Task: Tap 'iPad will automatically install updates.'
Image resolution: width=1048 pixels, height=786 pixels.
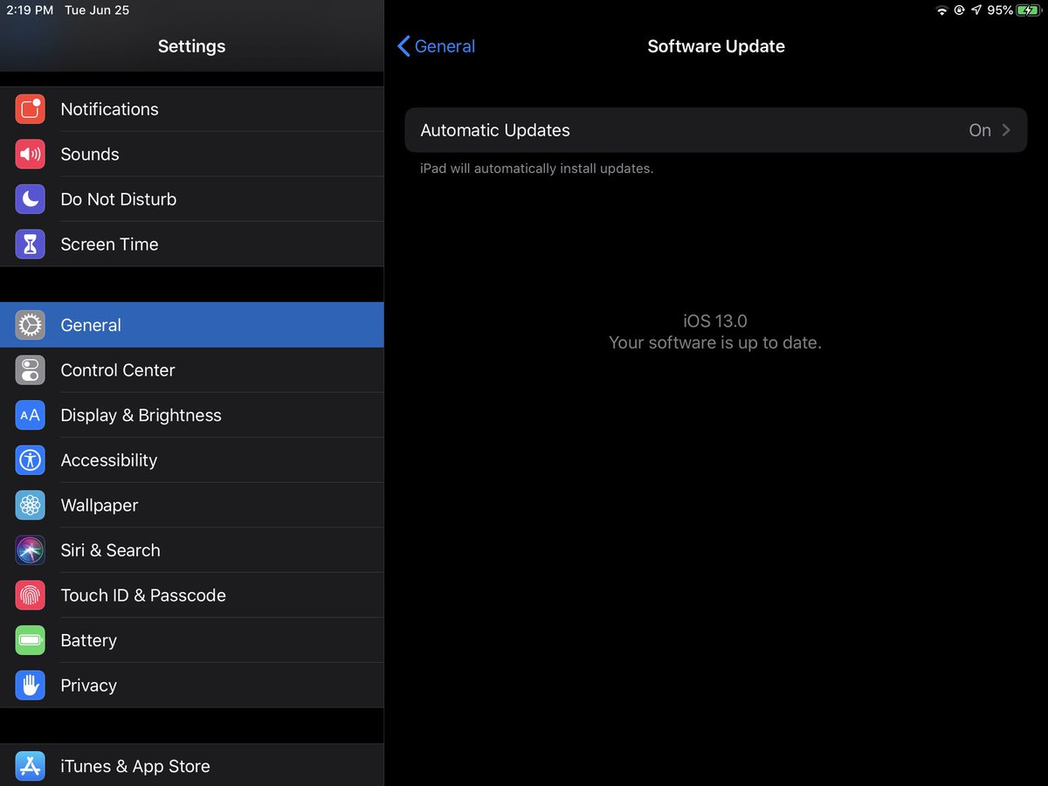Action: [536, 169]
